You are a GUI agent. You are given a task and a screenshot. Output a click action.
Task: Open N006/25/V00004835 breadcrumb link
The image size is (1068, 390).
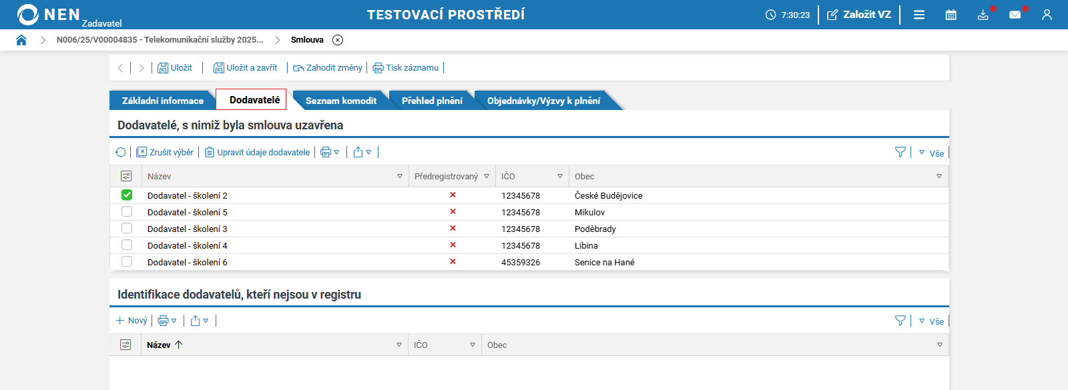(160, 40)
